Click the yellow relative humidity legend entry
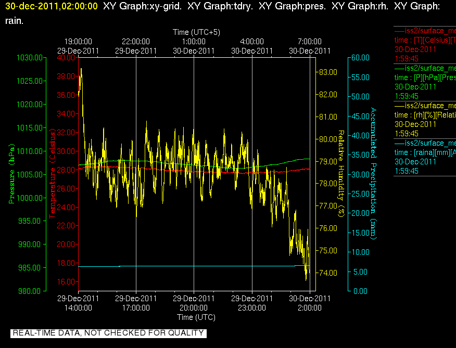The width and height of the screenshot is (456, 348). point(425,120)
